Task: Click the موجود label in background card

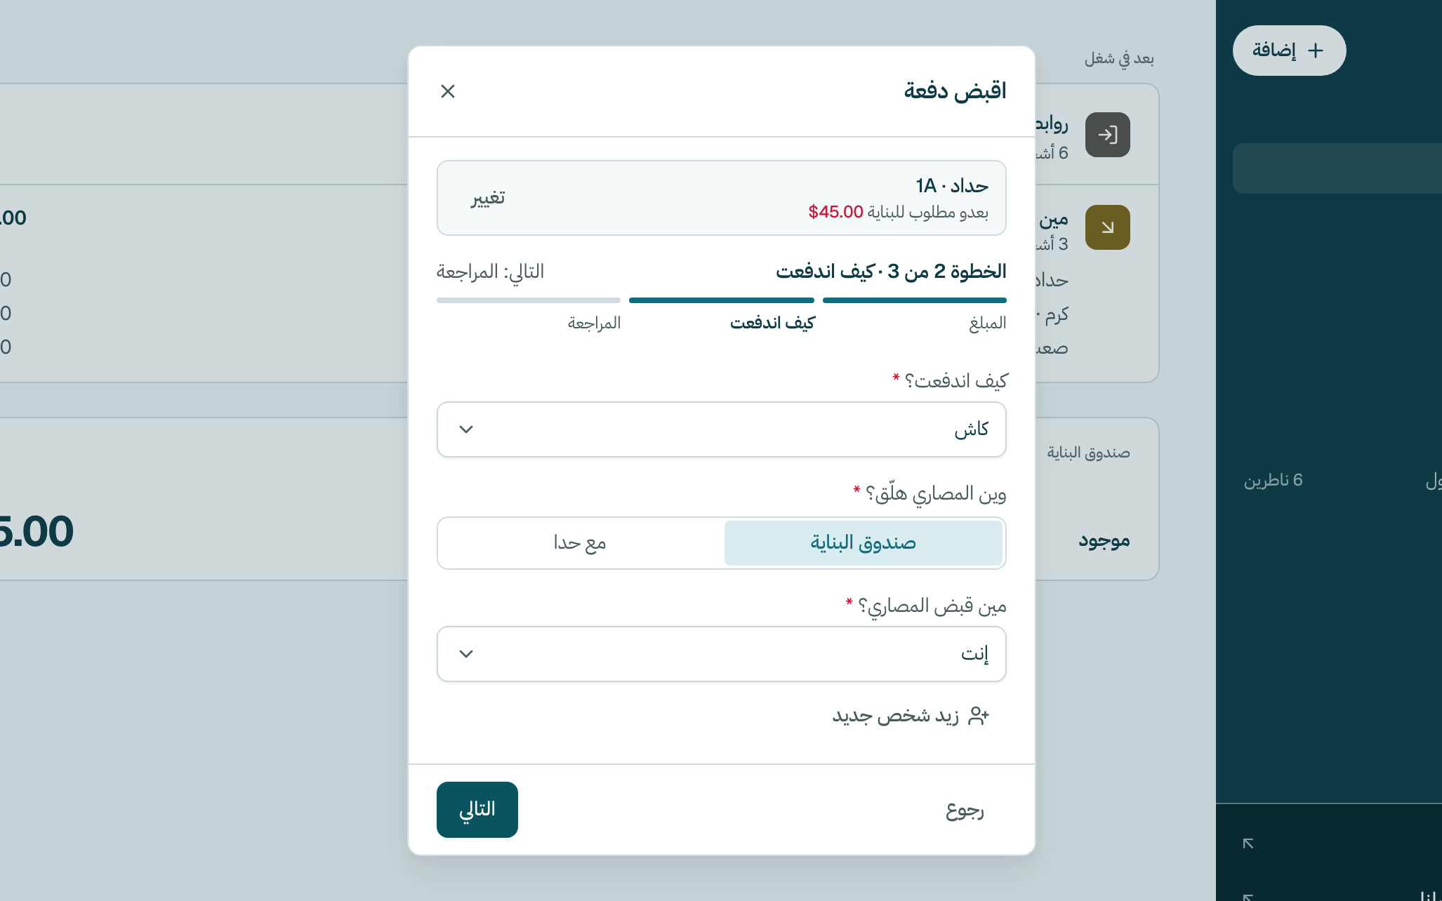Action: 1104,540
